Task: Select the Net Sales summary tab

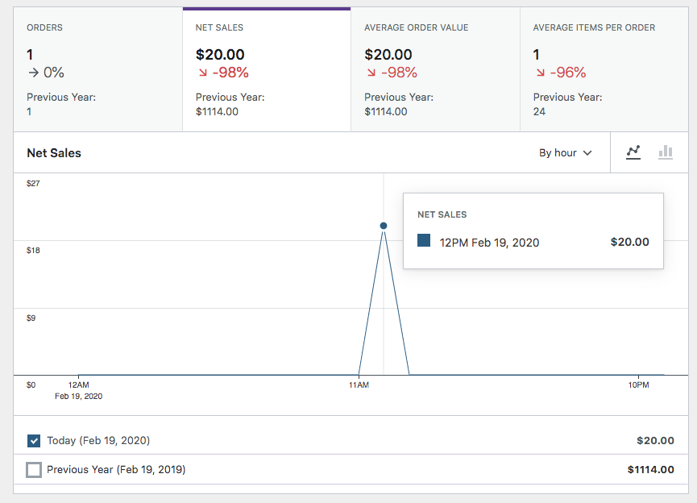Action: (267, 69)
